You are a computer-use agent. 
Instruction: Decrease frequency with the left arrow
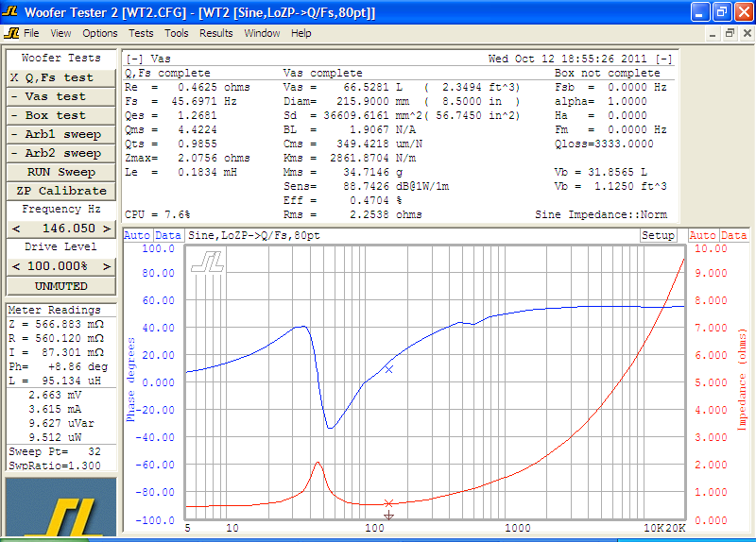(x=16, y=229)
